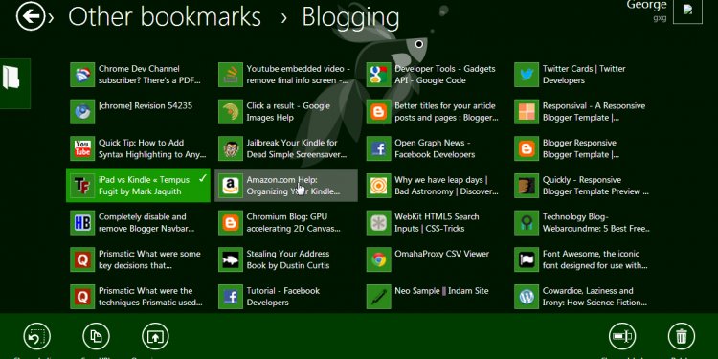Screen dimensions: 718x359
Task: Open 'Prismatic: What were some key decisions'
Action: [x=138, y=259]
